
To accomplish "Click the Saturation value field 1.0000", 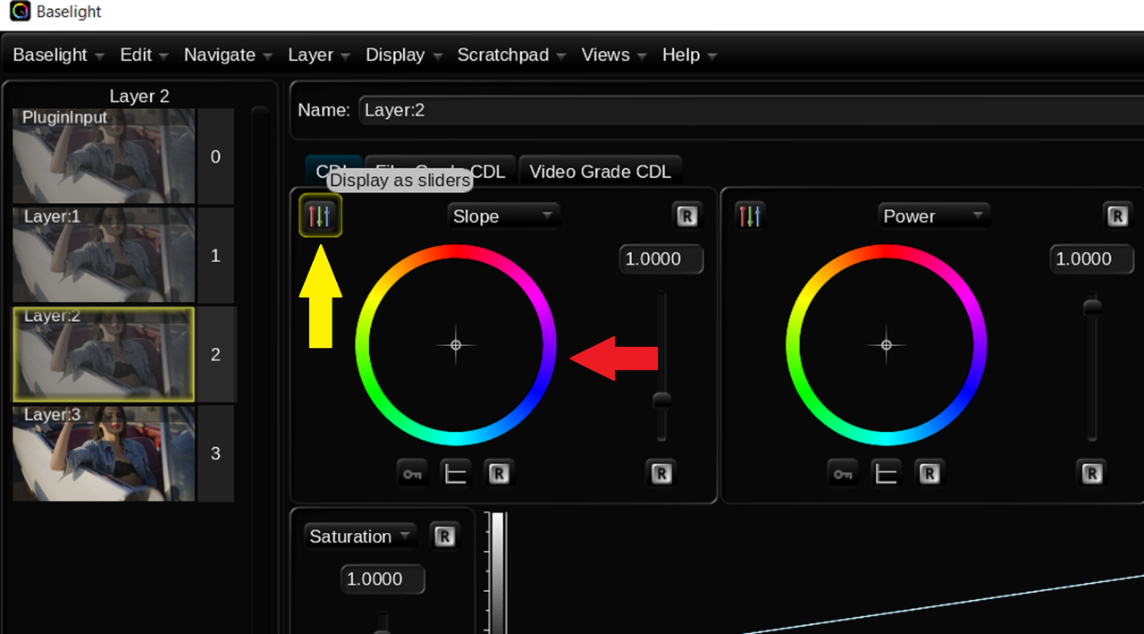I will (x=383, y=579).
